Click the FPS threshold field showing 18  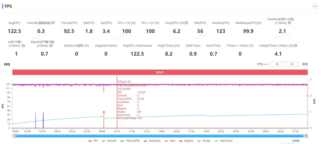(277, 64)
